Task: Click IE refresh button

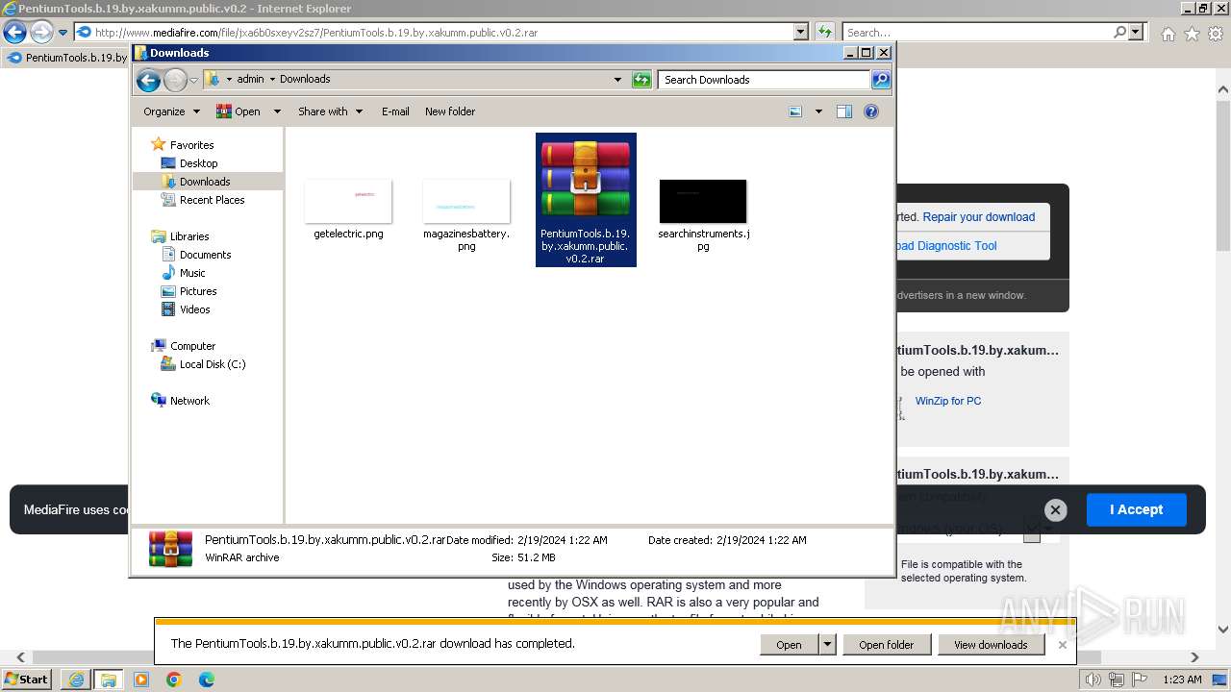Action: [x=824, y=33]
